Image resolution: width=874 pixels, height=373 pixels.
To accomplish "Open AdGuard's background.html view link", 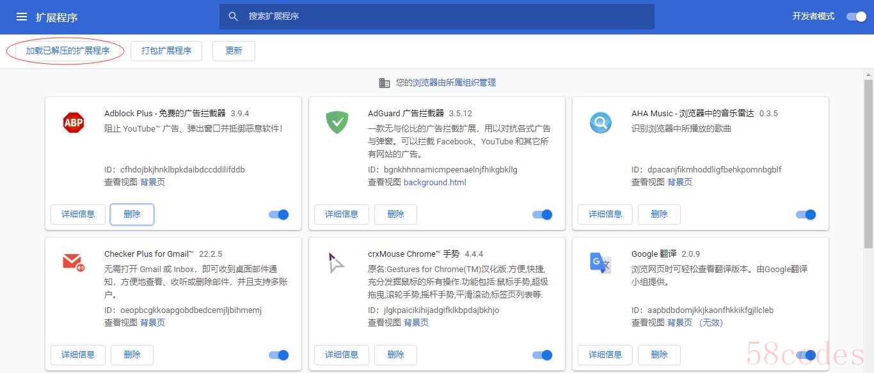I will click(x=434, y=183).
